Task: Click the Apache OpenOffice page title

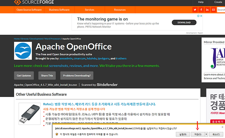Action: pyautogui.click(x=74, y=47)
